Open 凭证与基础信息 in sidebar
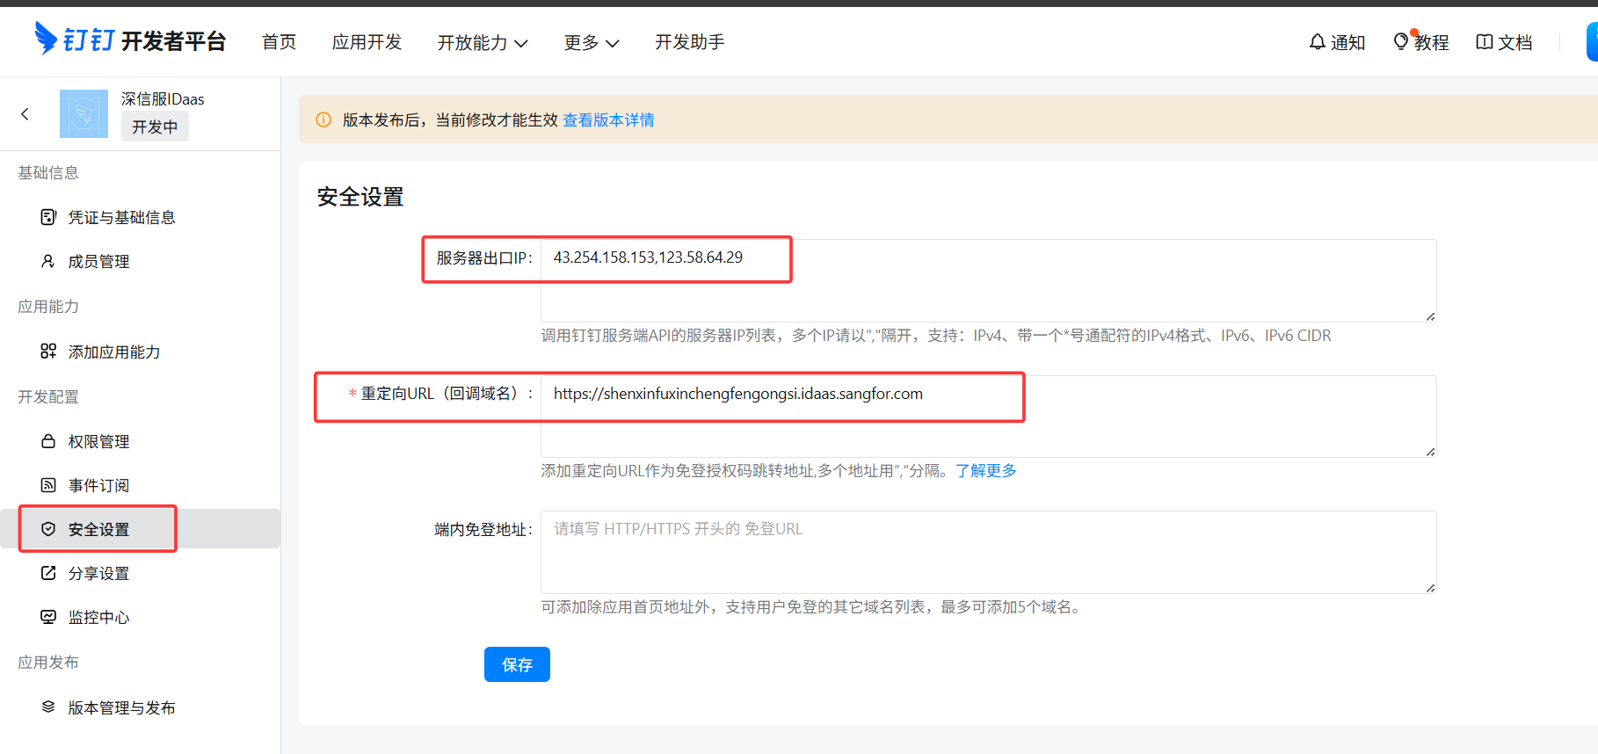This screenshot has height=754, width=1598. (121, 217)
